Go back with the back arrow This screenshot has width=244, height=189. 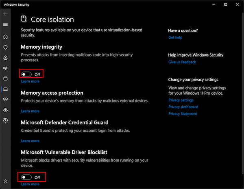tap(5, 14)
